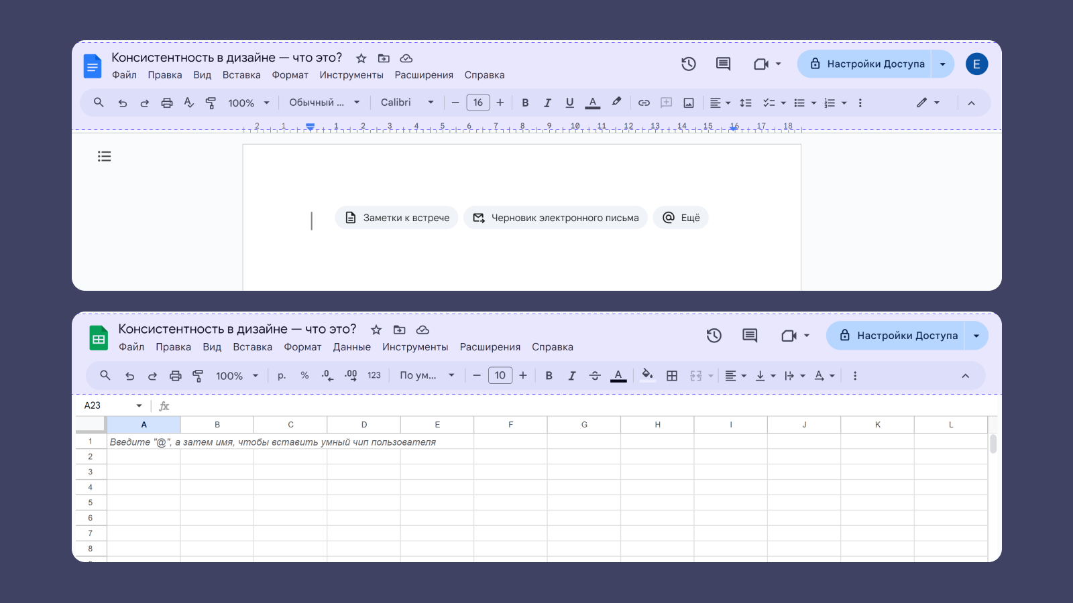The image size is (1073, 603).
Task: Toggle strikethrough in Sheets toolbar
Action: tap(595, 376)
